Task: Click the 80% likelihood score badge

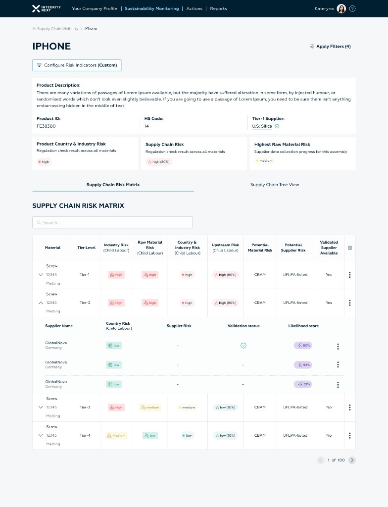Action: coord(303,345)
